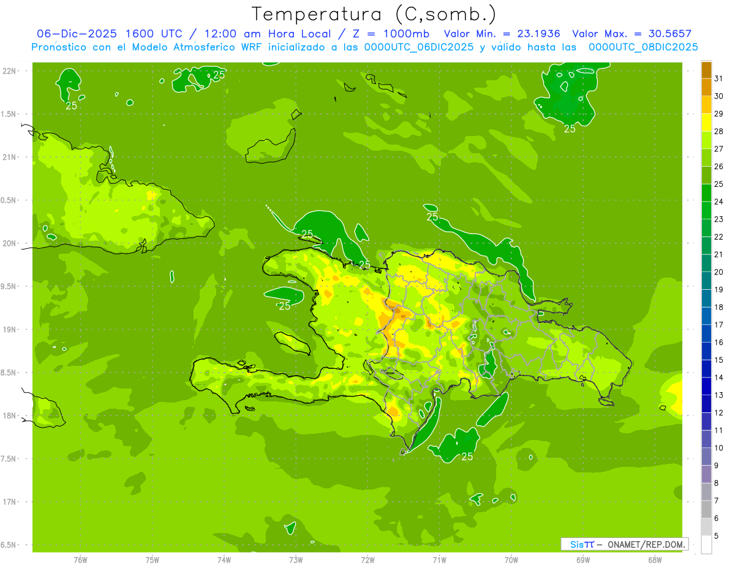The height and width of the screenshot is (568, 735).
Task: Click the '70W' longitude axis label
Action: (x=511, y=560)
